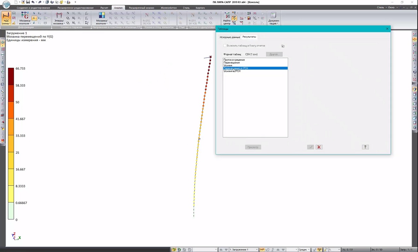Switch to the Исходные данные tab
418x252 pixels.
[230, 37]
